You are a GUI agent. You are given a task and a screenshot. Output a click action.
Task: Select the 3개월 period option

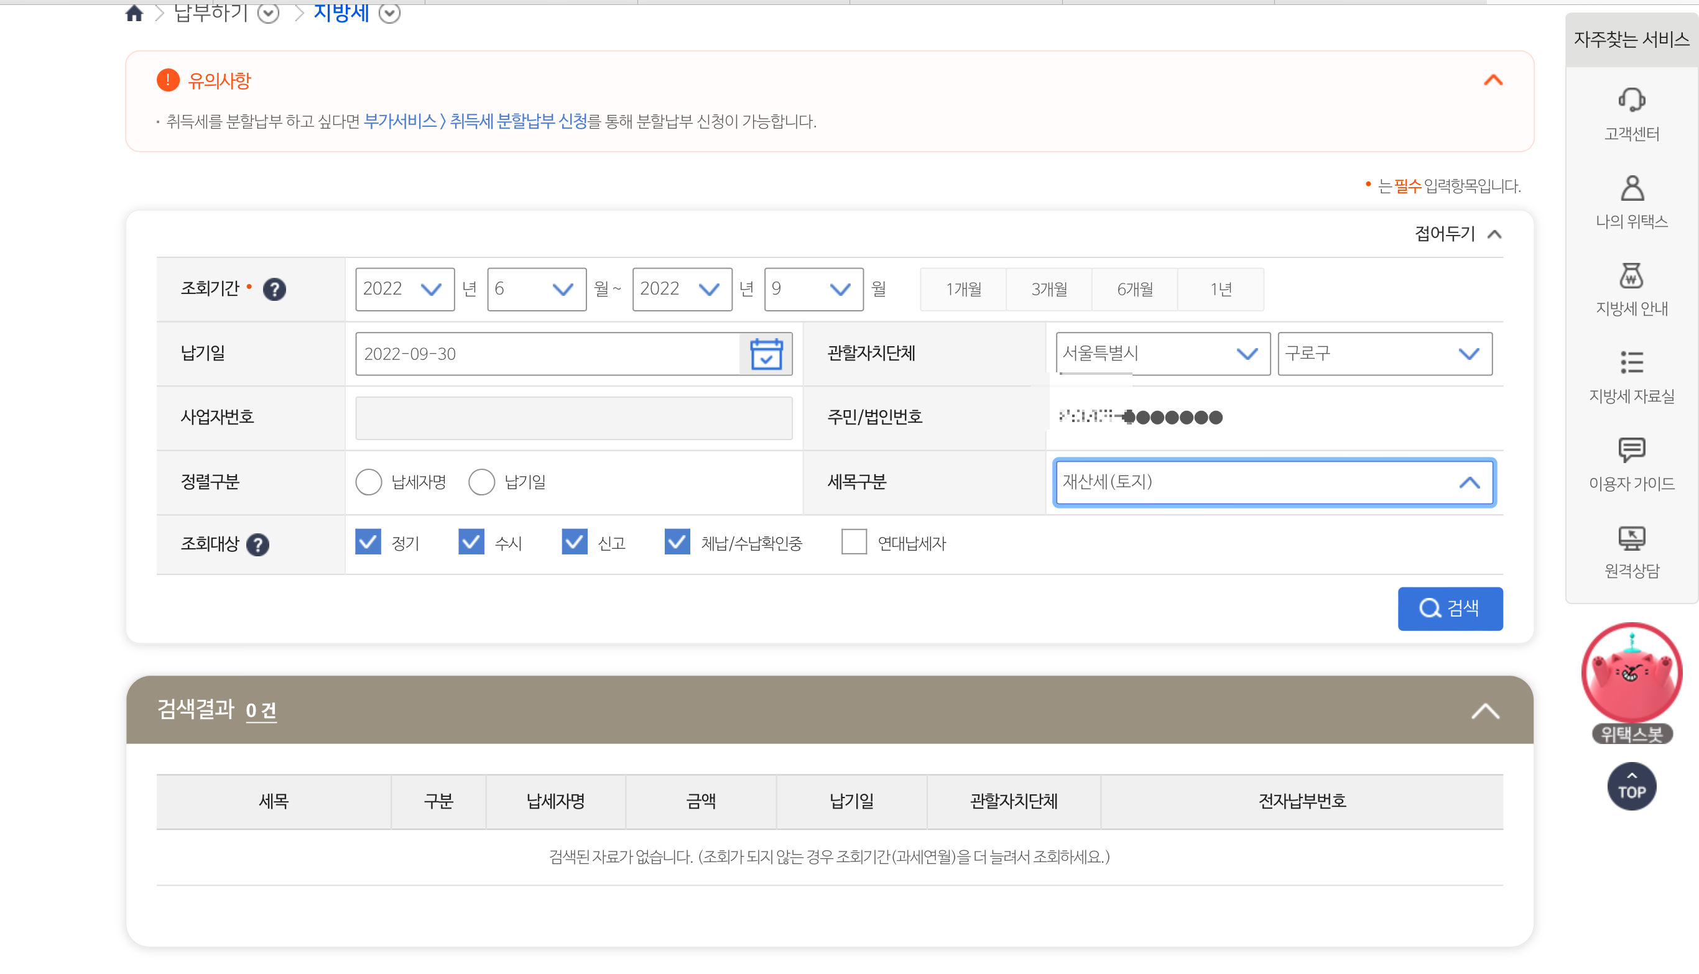tap(1049, 289)
